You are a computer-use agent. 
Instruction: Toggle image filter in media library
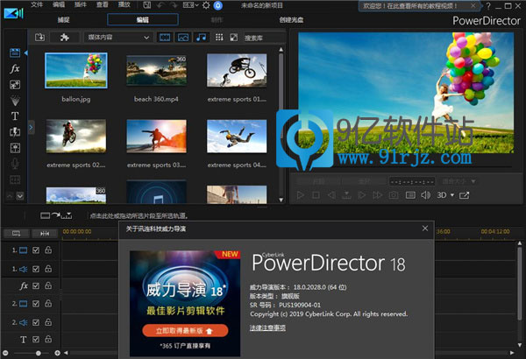pyautogui.click(x=183, y=37)
